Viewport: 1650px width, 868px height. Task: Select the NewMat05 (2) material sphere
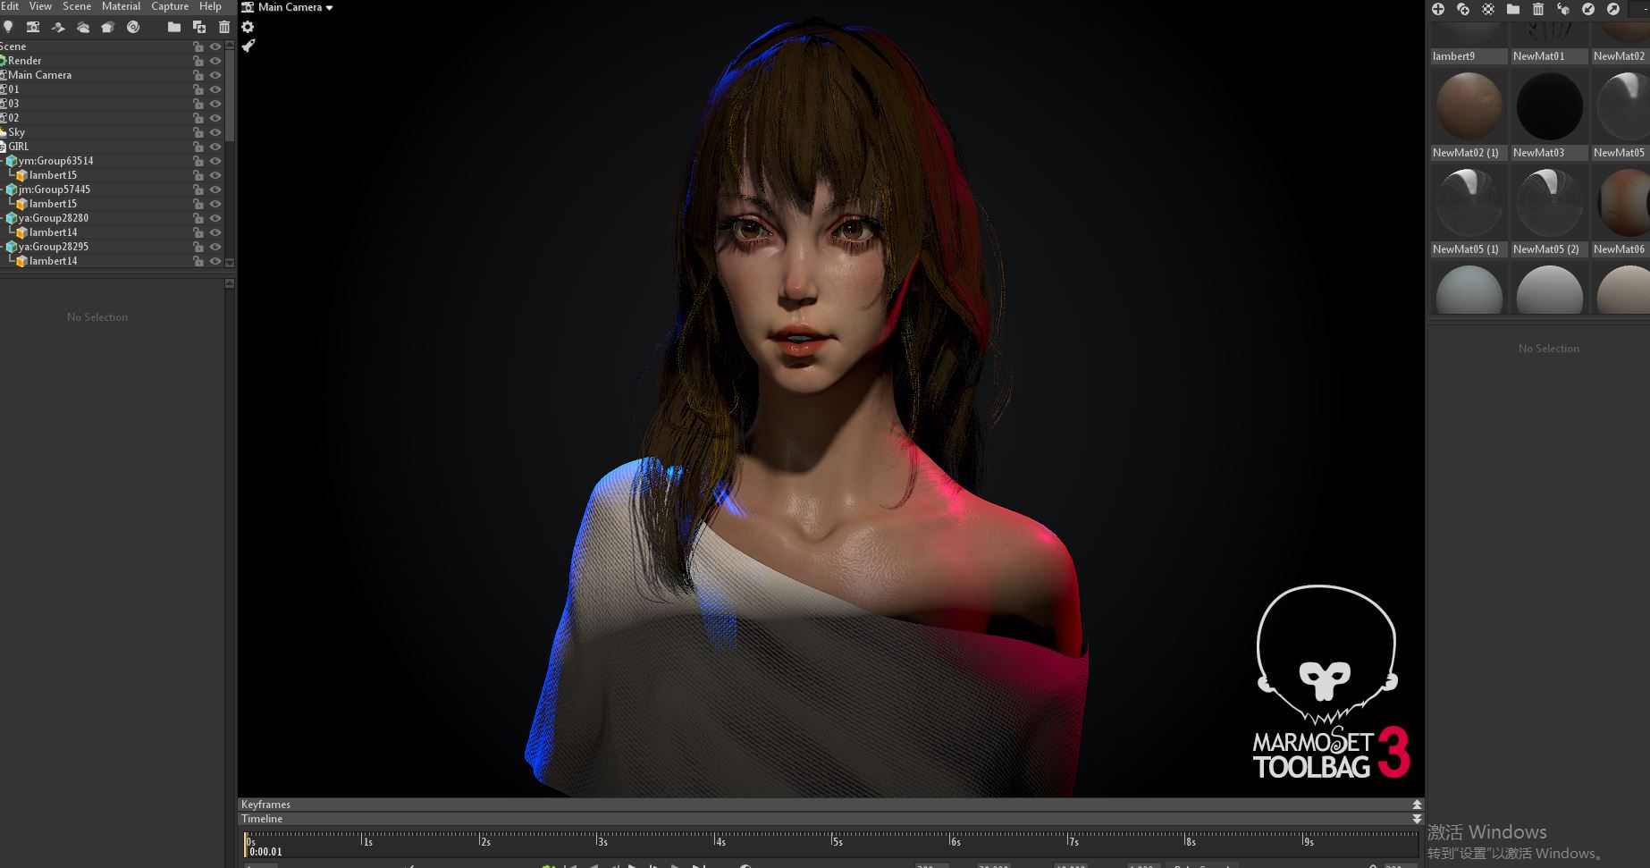pos(1549,203)
